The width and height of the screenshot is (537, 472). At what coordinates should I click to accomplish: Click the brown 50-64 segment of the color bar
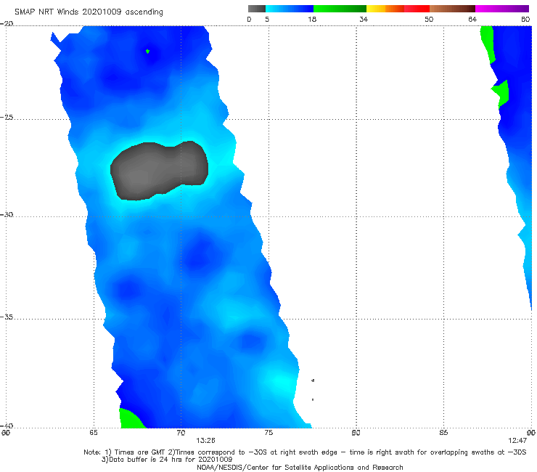452,9
